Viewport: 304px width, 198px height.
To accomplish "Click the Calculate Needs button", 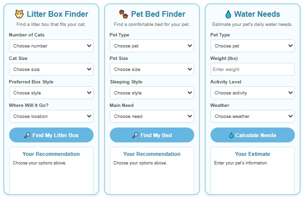I will (x=253, y=135).
